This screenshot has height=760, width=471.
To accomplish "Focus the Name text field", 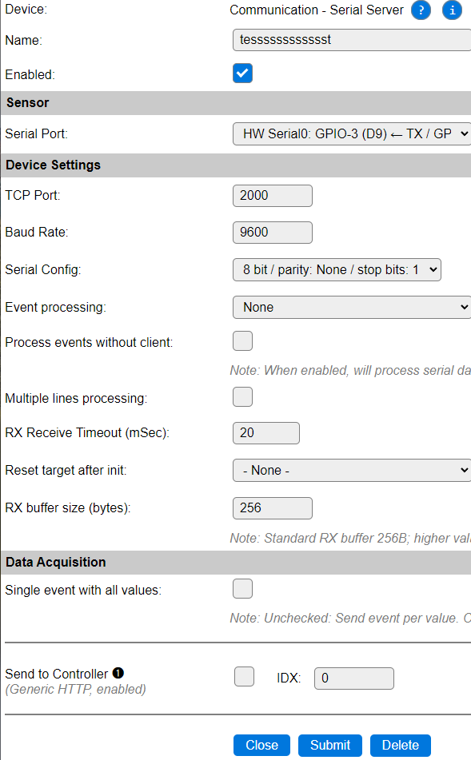I will [352, 40].
